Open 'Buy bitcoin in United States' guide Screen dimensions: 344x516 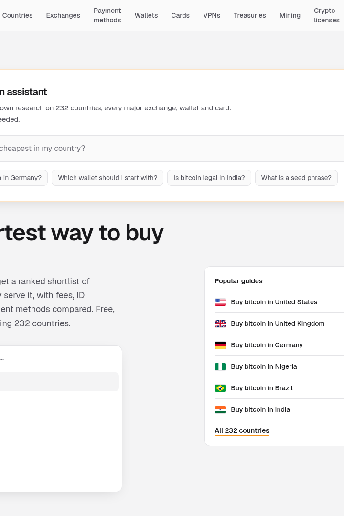pyautogui.click(x=279, y=302)
